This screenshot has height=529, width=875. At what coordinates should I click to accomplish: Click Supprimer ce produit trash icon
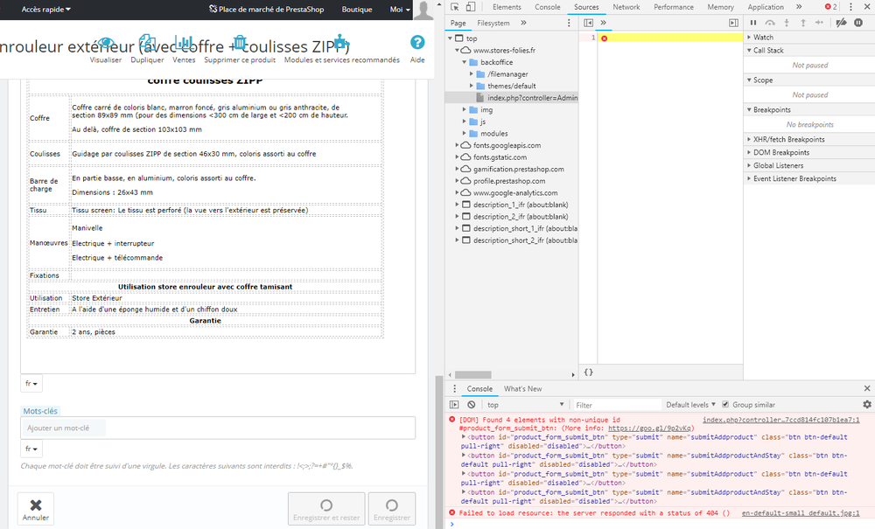(240, 42)
